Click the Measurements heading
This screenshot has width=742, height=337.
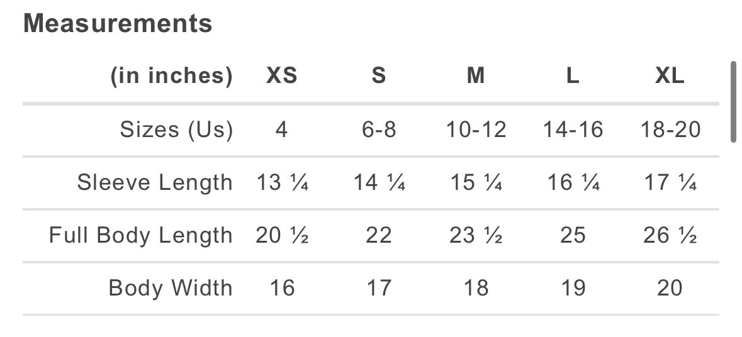point(118,24)
